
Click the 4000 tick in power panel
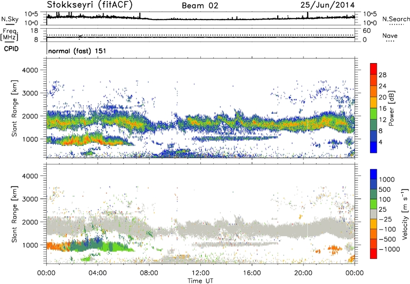[x=30, y=70]
